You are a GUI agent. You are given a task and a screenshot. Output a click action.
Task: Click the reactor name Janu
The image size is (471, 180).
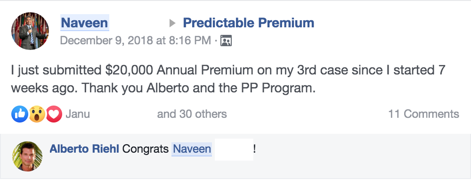pyautogui.click(x=78, y=114)
